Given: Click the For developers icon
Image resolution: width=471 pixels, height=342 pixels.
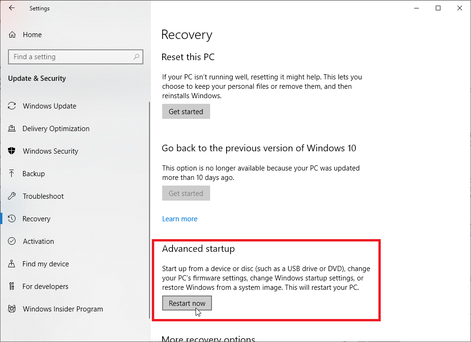Looking at the screenshot, I should pos(12,287).
